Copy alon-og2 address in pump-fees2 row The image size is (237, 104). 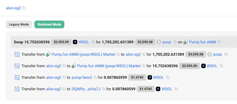point(64,77)
